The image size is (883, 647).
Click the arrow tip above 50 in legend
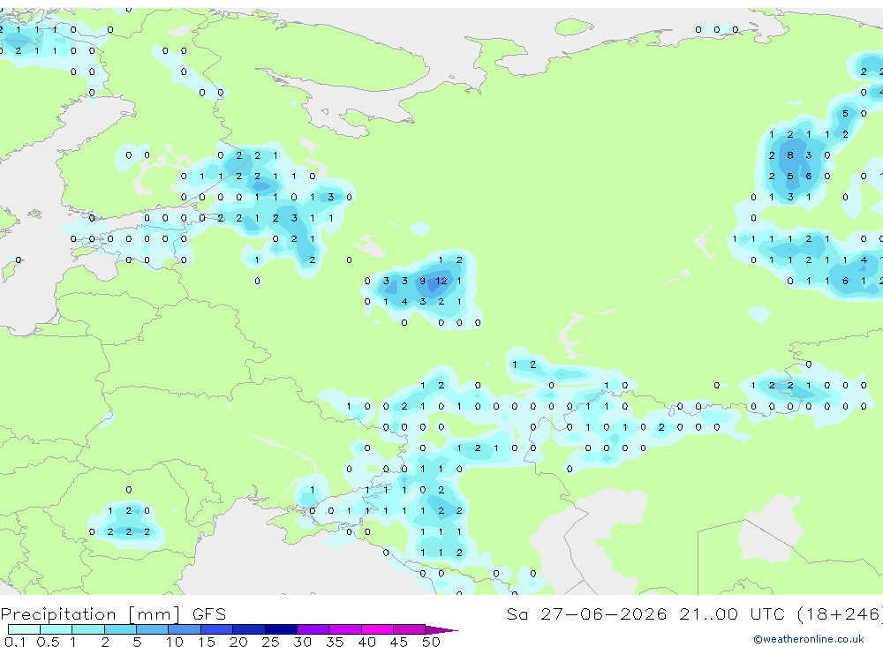(441, 630)
